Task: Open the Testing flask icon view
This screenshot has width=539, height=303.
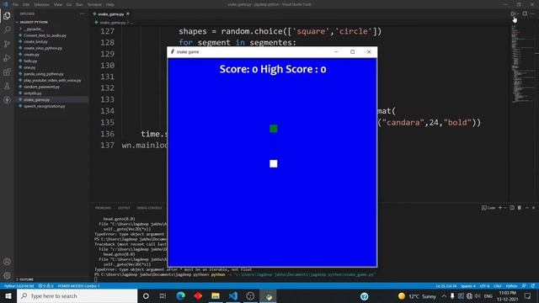Action: pos(7,86)
